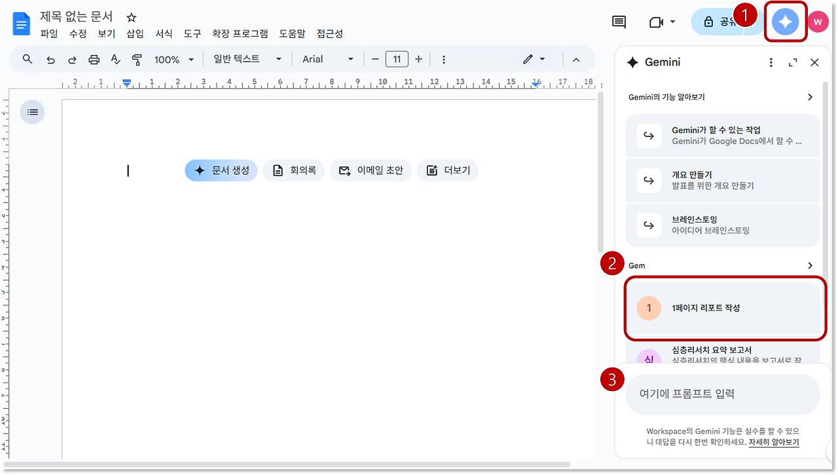Open the 서식 menu

(x=164, y=34)
